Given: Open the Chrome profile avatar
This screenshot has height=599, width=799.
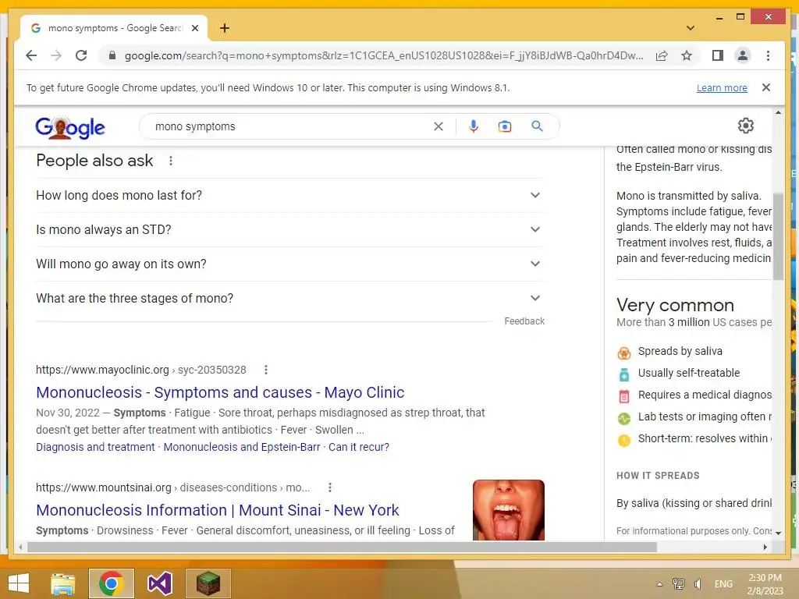Looking at the screenshot, I should [743, 55].
